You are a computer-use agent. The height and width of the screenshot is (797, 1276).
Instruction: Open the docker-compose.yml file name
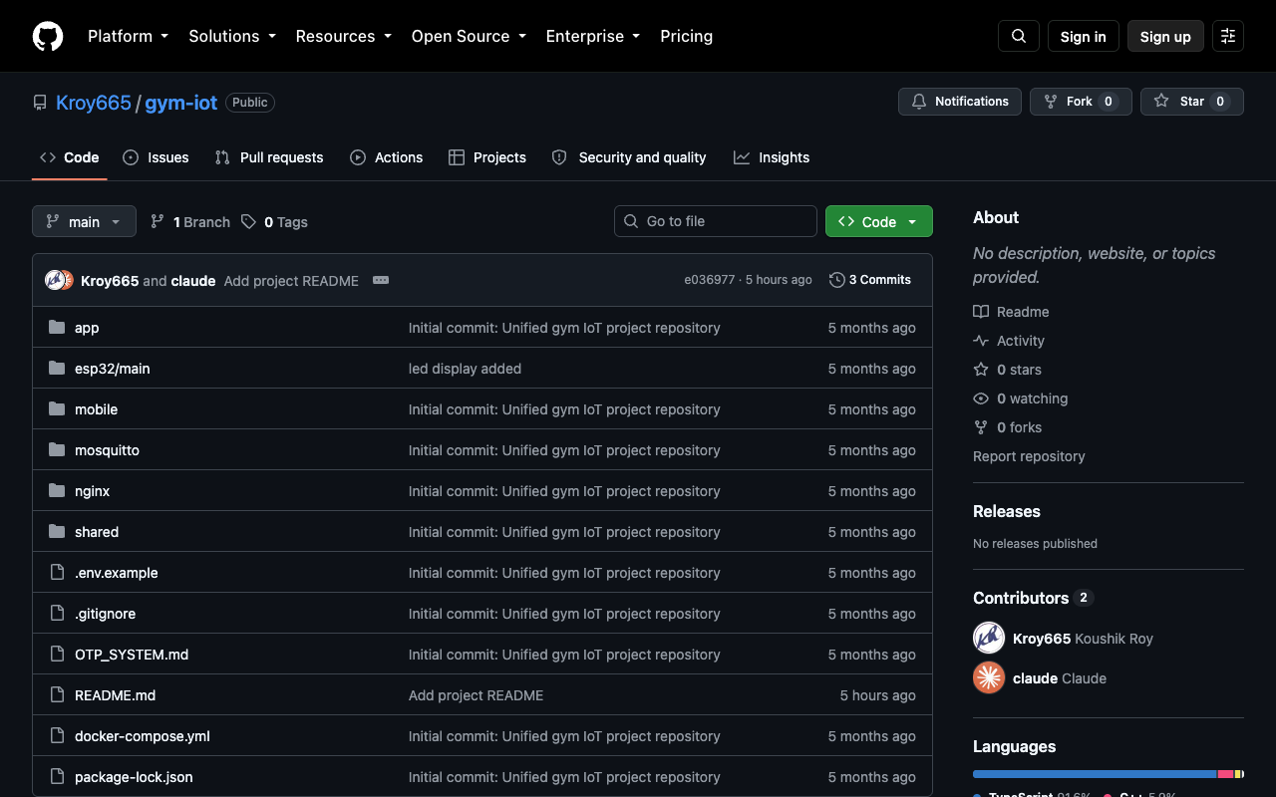(143, 736)
